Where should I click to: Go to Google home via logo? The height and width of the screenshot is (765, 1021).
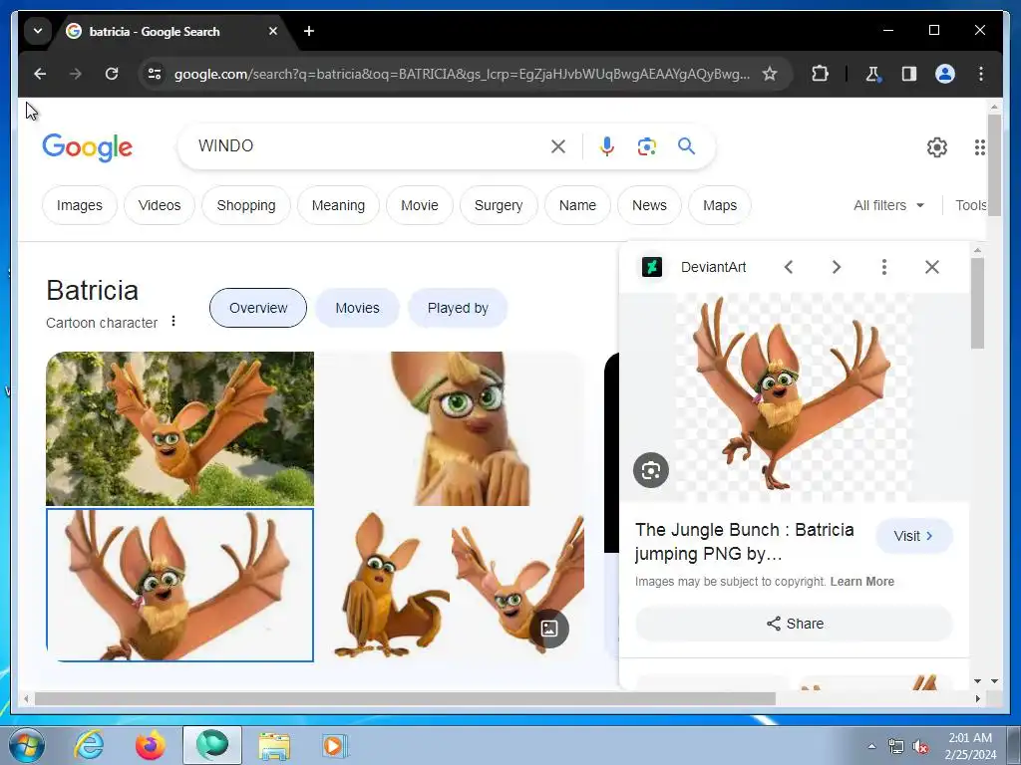[88, 147]
